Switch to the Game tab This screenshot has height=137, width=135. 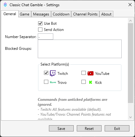(x=24, y=14)
